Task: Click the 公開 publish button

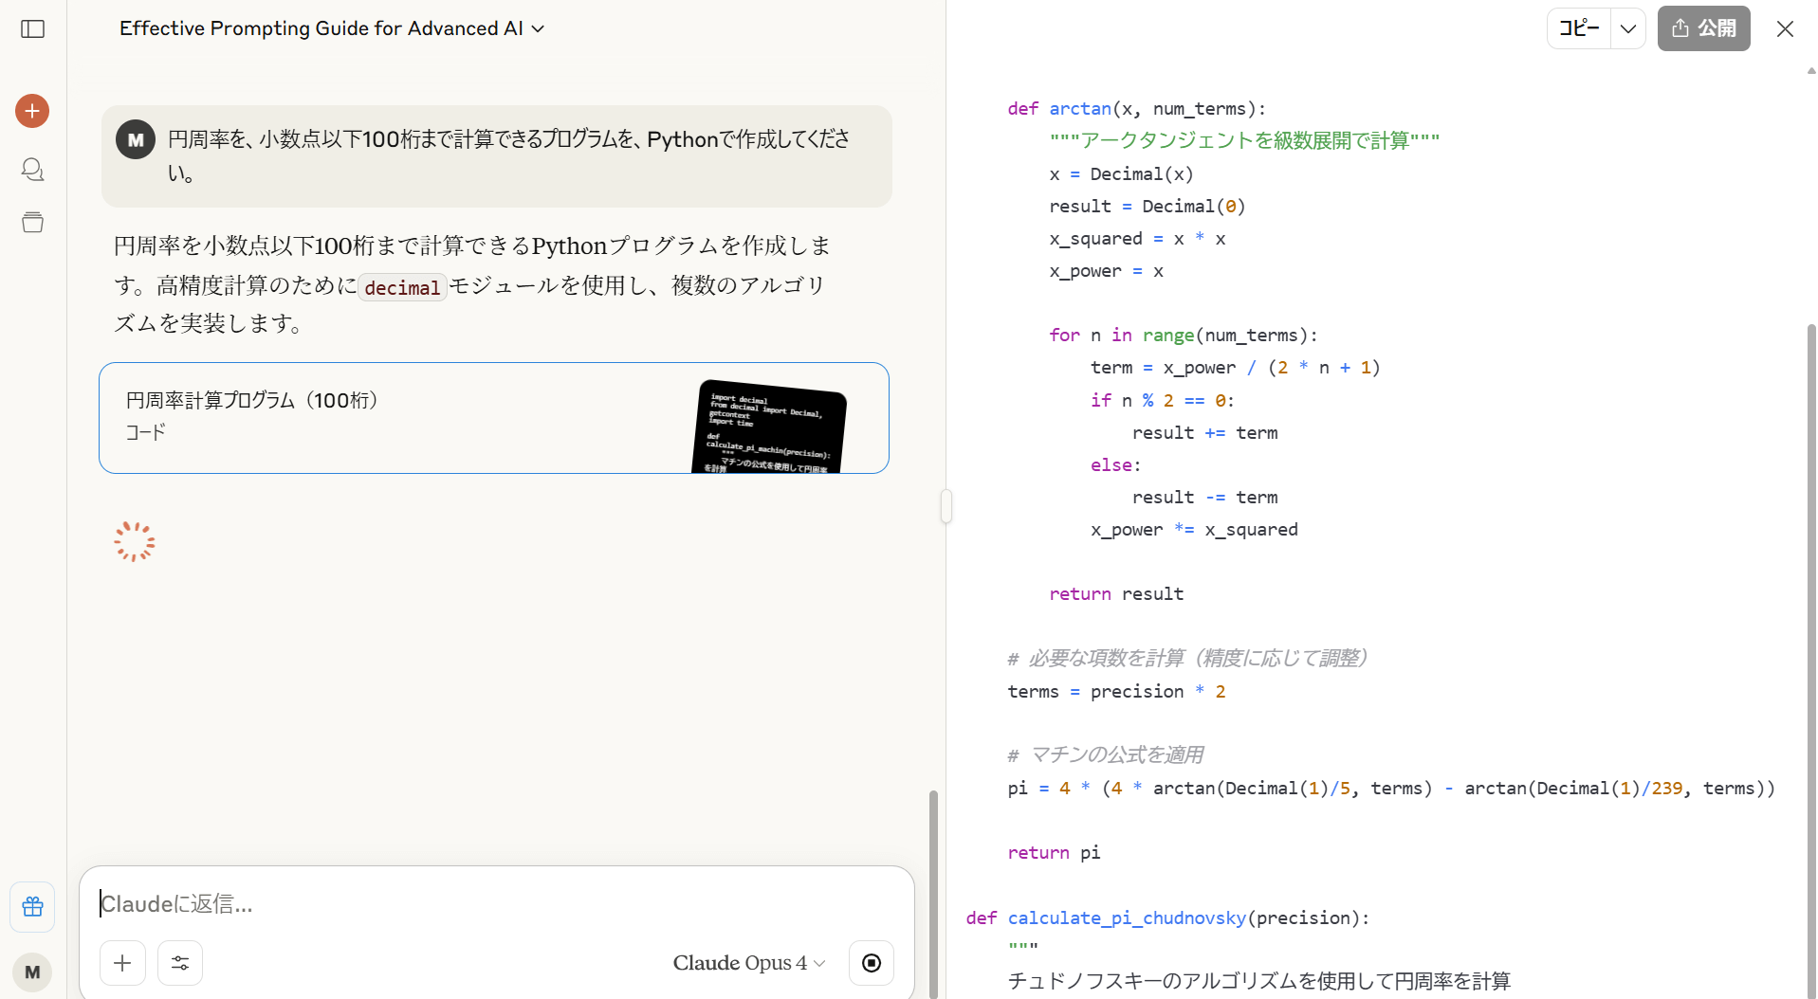Action: click(x=1703, y=28)
